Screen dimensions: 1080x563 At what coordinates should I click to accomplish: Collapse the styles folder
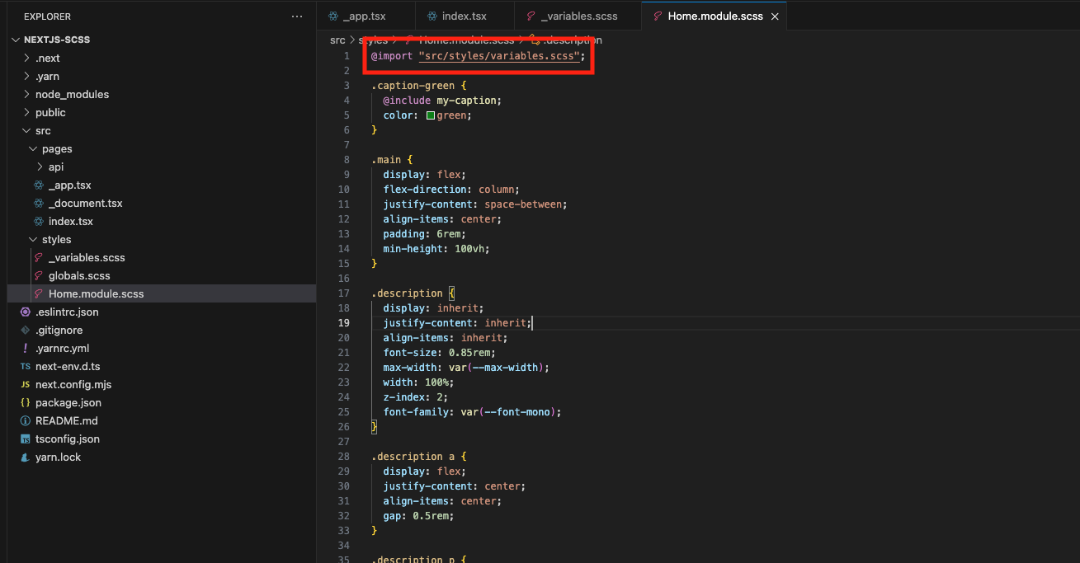coord(33,240)
